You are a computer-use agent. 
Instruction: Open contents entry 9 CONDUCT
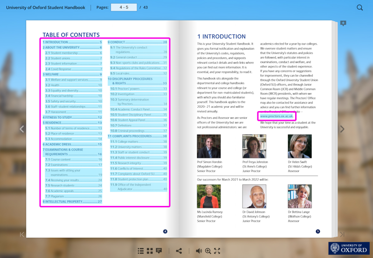click(x=137, y=42)
